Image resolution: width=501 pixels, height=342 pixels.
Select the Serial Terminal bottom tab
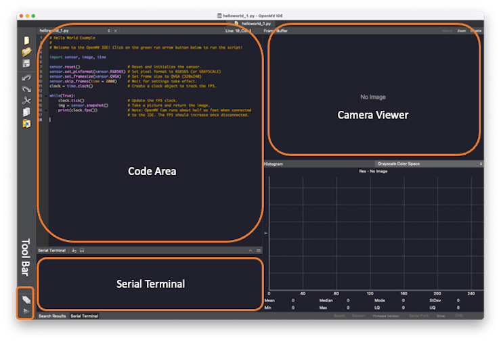click(x=84, y=316)
